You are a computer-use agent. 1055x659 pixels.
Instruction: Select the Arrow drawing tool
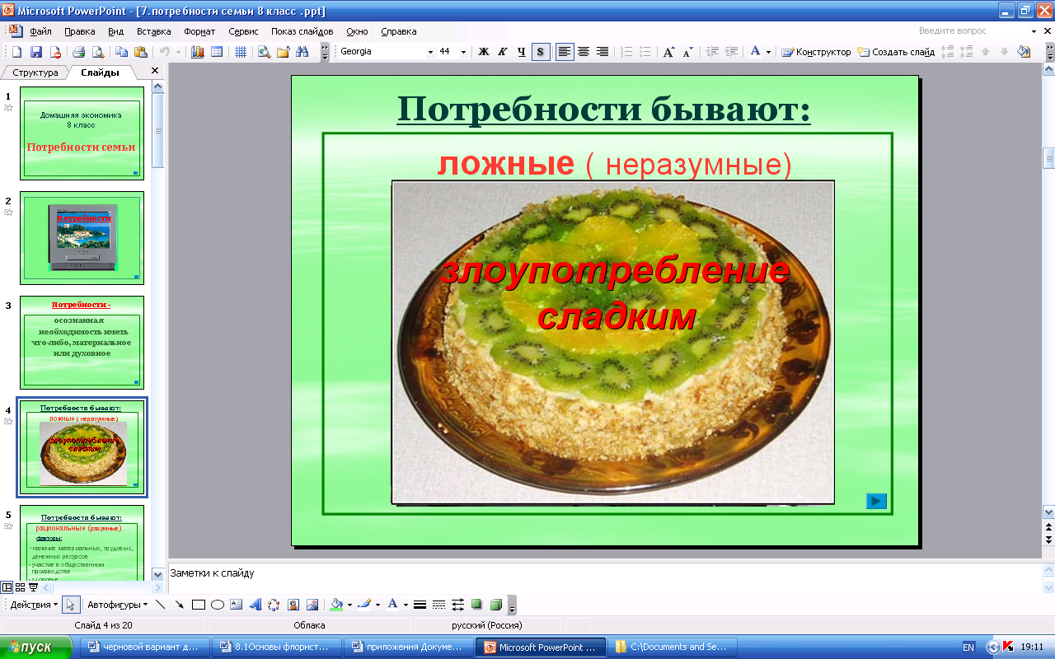pyautogui.click(x=180, y=605)
